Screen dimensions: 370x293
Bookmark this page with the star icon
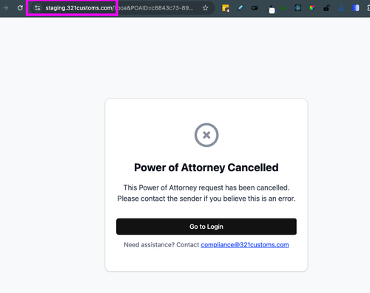[205, 8]
